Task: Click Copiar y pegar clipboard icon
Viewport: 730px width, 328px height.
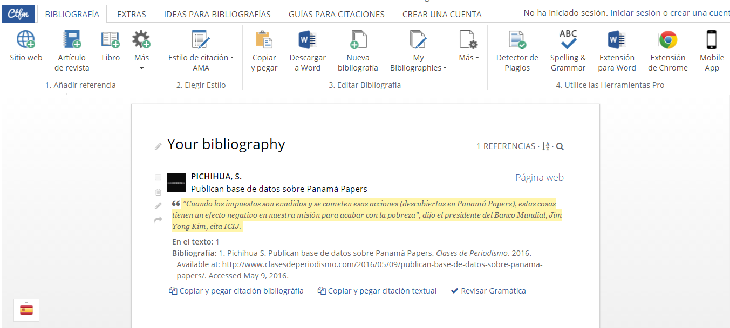Action: click(x=264, y=40)
